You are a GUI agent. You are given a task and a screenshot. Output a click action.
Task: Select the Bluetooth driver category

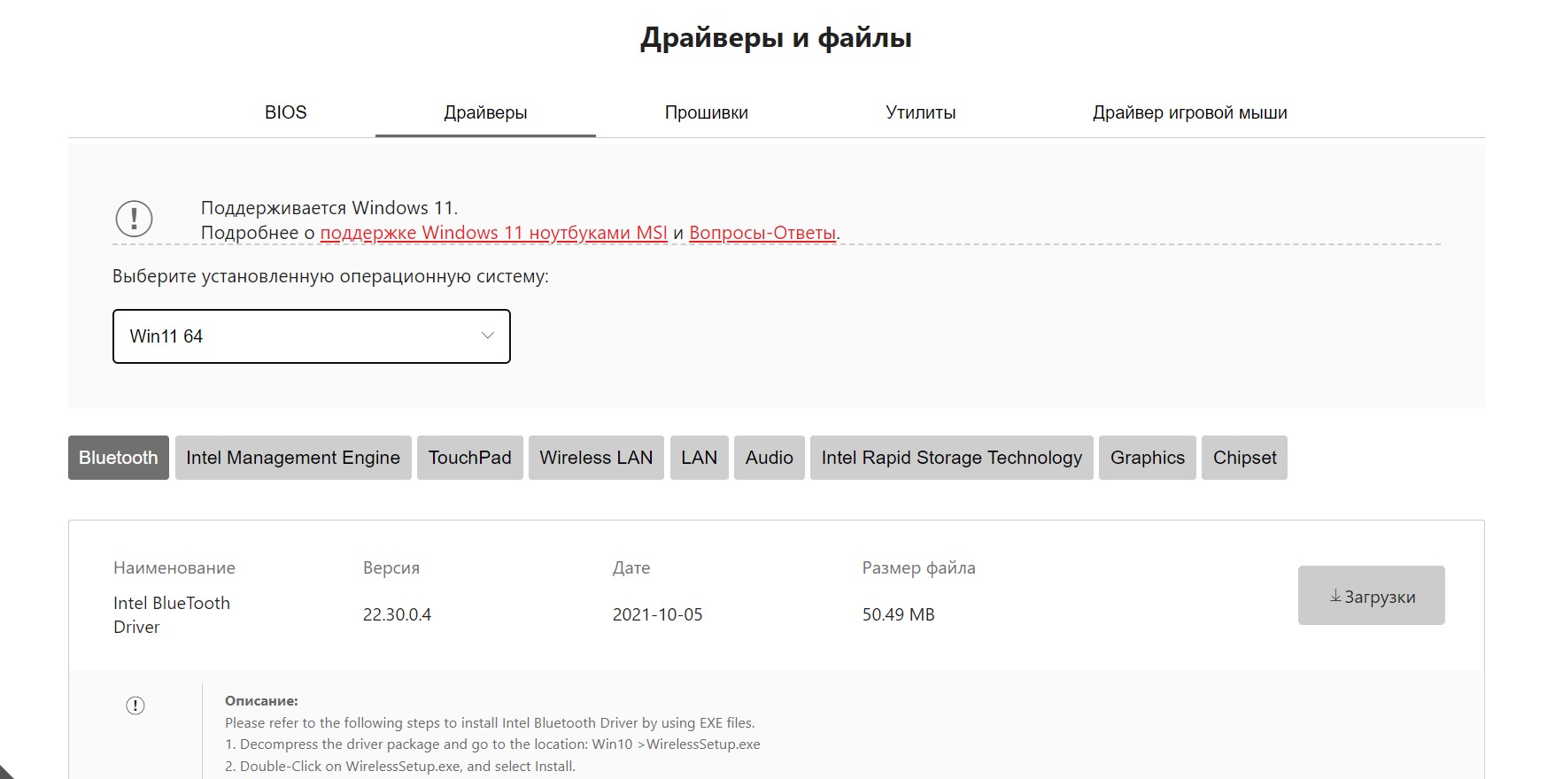pos(119,458)
